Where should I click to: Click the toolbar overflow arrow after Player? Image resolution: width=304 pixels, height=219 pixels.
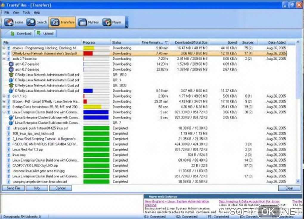click(127, 26)
